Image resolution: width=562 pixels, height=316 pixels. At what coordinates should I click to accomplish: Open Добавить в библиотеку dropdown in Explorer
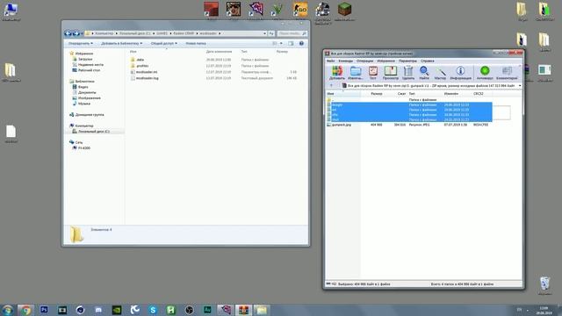point(121,43)
